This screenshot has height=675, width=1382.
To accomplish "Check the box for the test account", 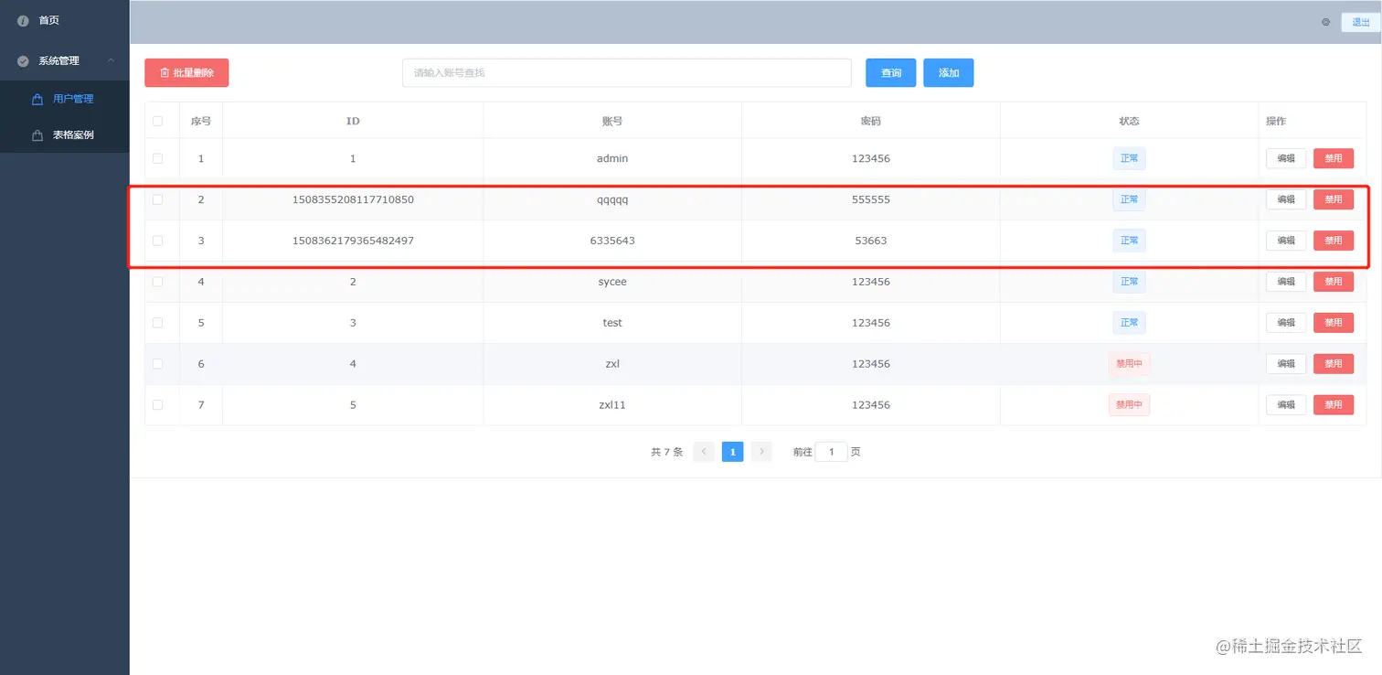I will pyautogui.click(x=157, y=323).
